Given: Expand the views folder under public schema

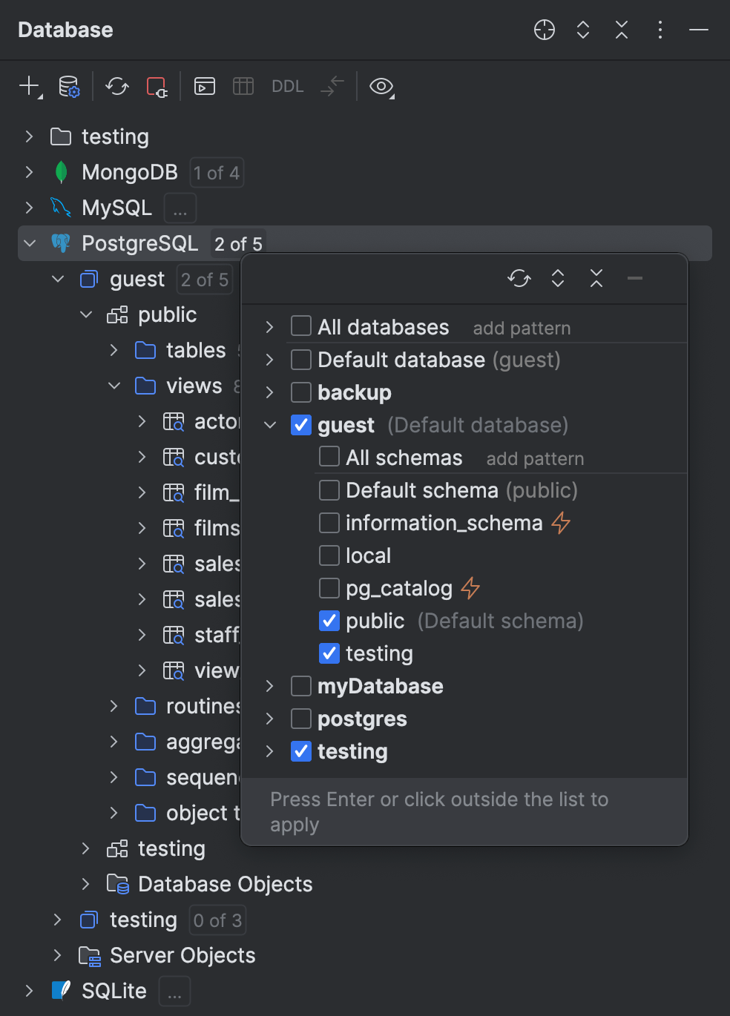Looking at the screenshot, I should pyautogui.click(x=114, y=386).
